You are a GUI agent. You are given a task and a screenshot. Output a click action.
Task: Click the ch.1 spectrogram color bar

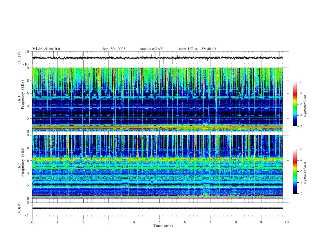point(295,104)
